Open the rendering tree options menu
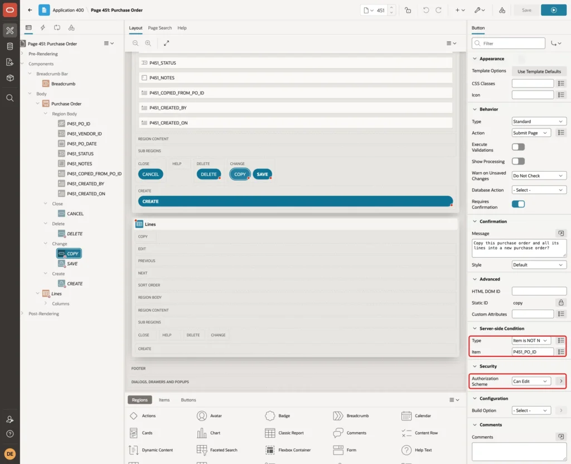Viewport: 571px width, 464px height. [109, 43]
